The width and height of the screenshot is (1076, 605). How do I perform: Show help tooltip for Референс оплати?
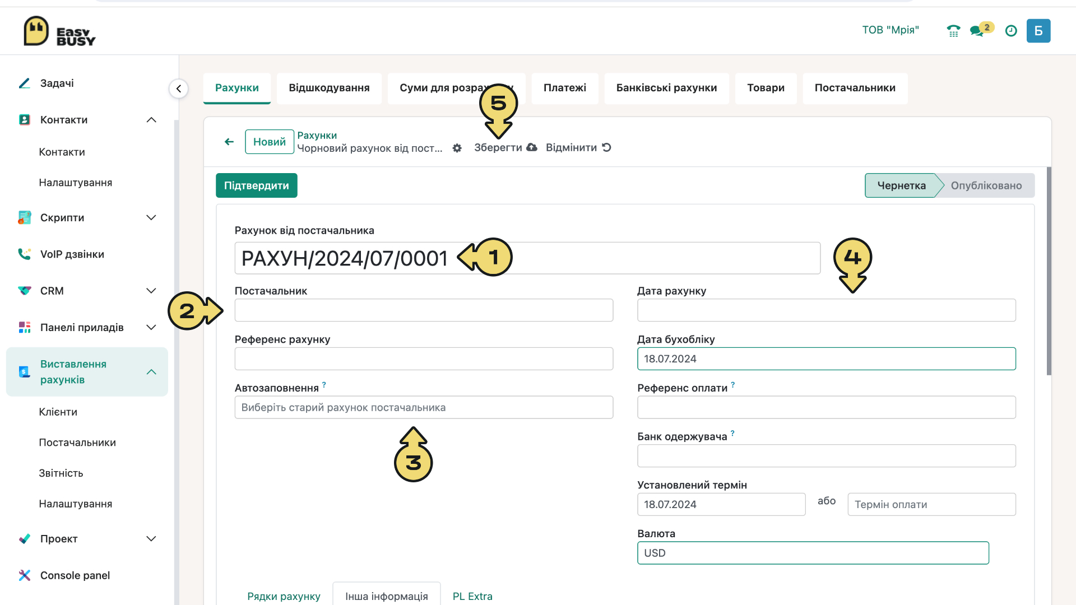coord(732,385)
